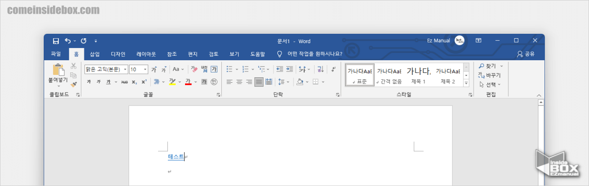
Task: Apply the 제목 1 heading style
Action: (x=419, y=75)
